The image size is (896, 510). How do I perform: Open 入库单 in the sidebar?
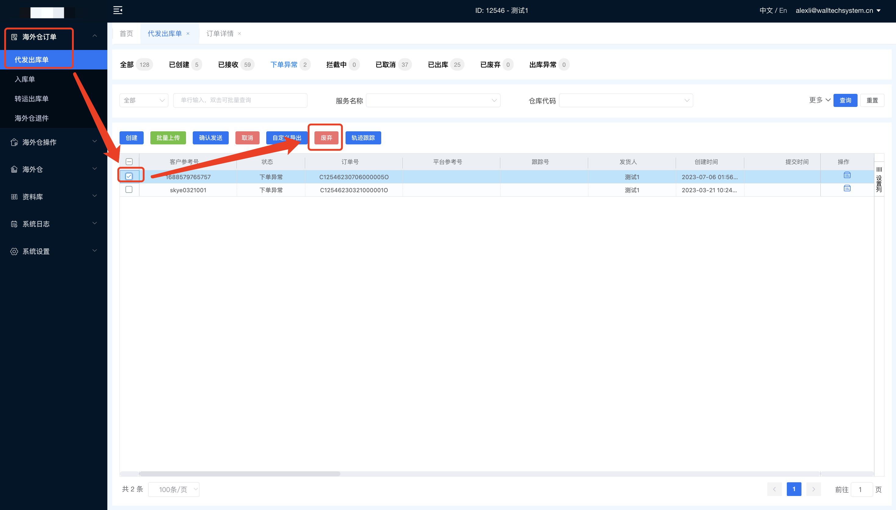(x=54, y=79)
